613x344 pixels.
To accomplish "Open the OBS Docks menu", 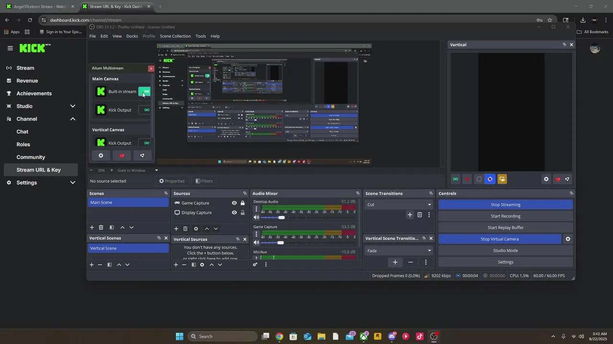I will pyautogui.click(x=132, y=36).
